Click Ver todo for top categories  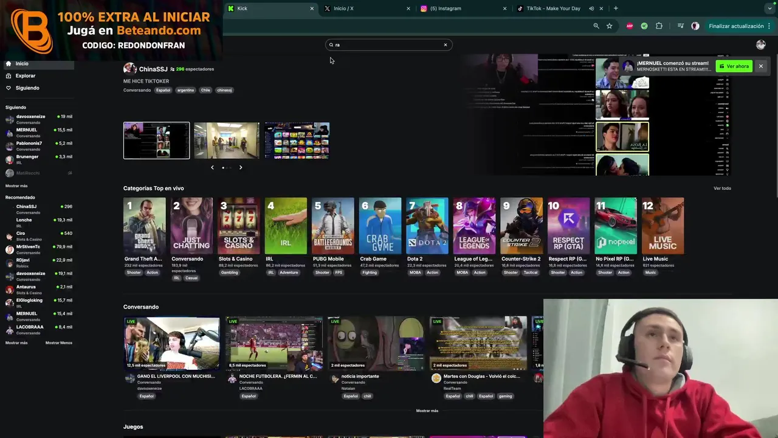pyautogui.click(x=722, y=189)
